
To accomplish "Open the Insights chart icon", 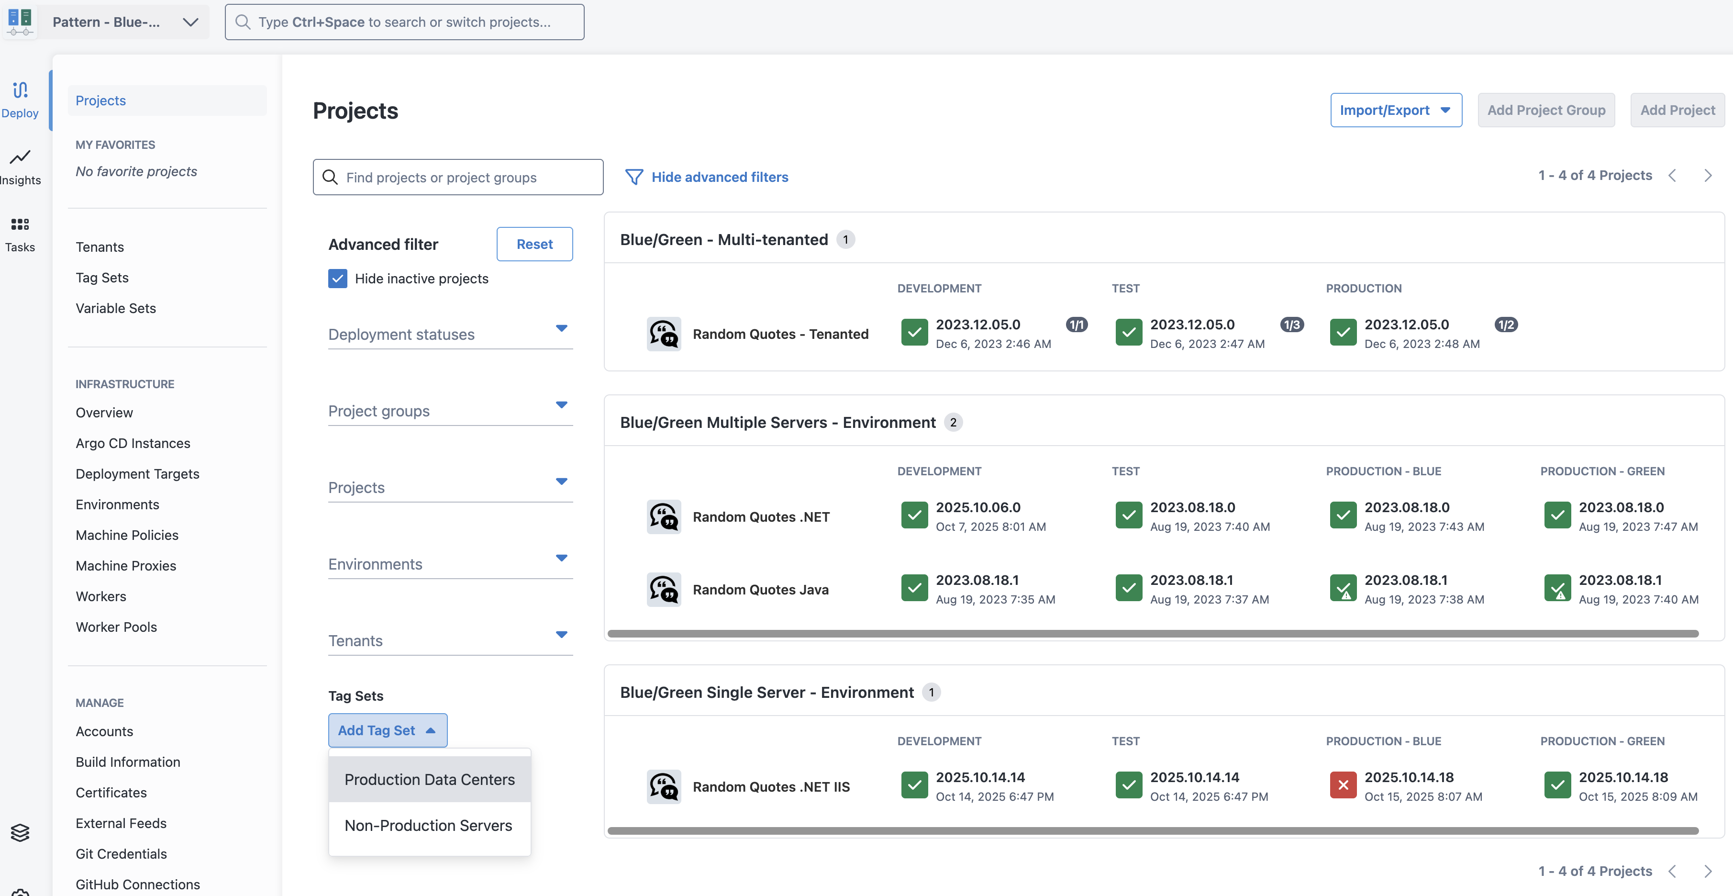I will (x=20, y=157).
